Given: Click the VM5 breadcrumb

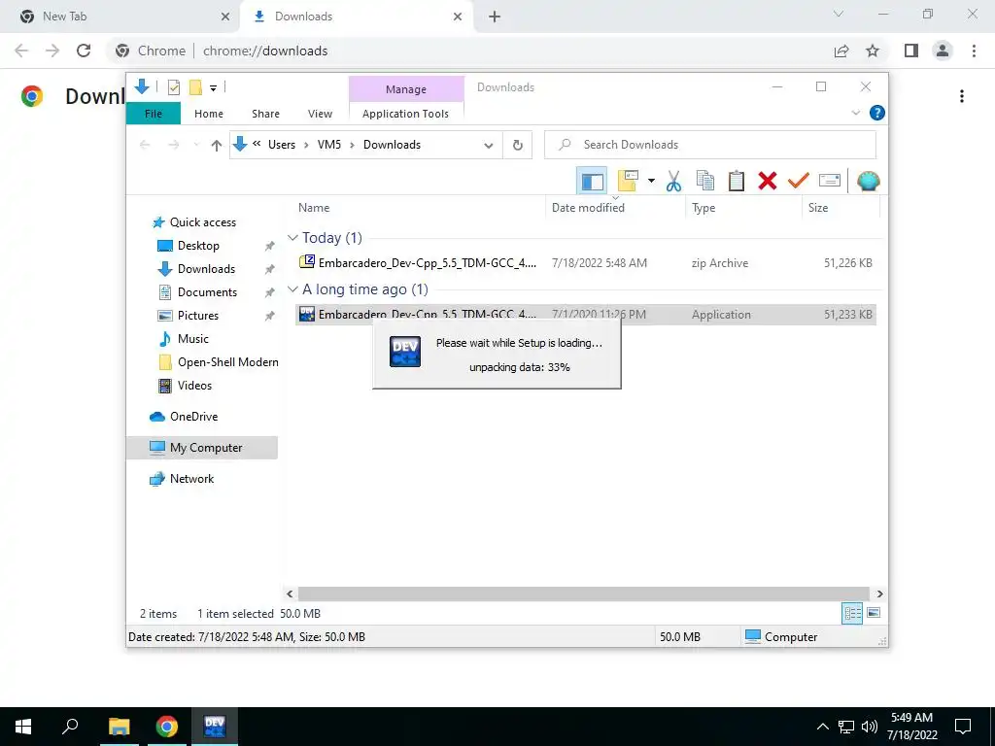Looking at the screenshot, I should pos(329,145).
